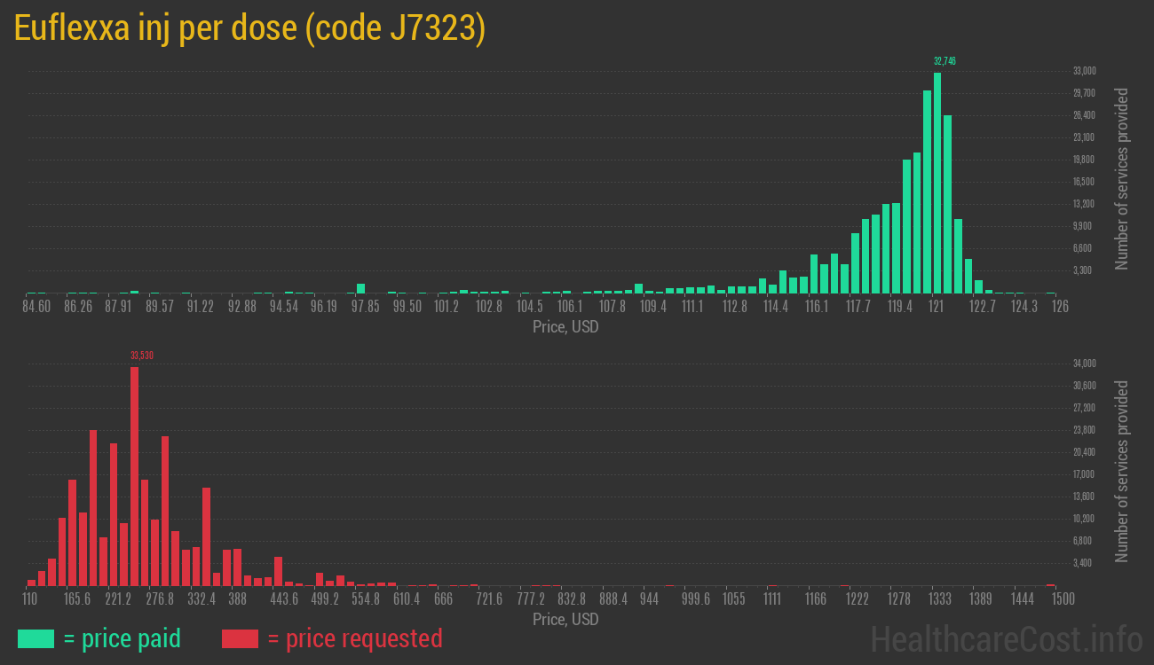Click the 84.60 x-axis tick label
This screenshot has height=665, width=1154.
click(36, 307)
